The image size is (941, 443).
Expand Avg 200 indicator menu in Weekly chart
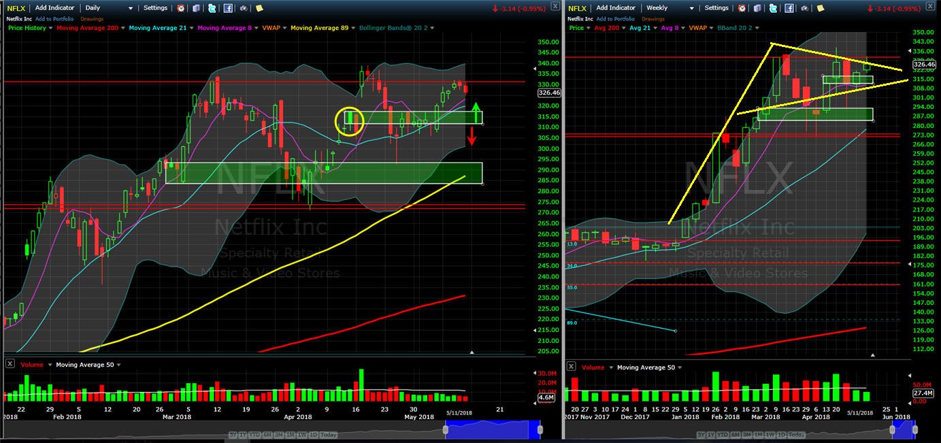(x=624, y=28)
